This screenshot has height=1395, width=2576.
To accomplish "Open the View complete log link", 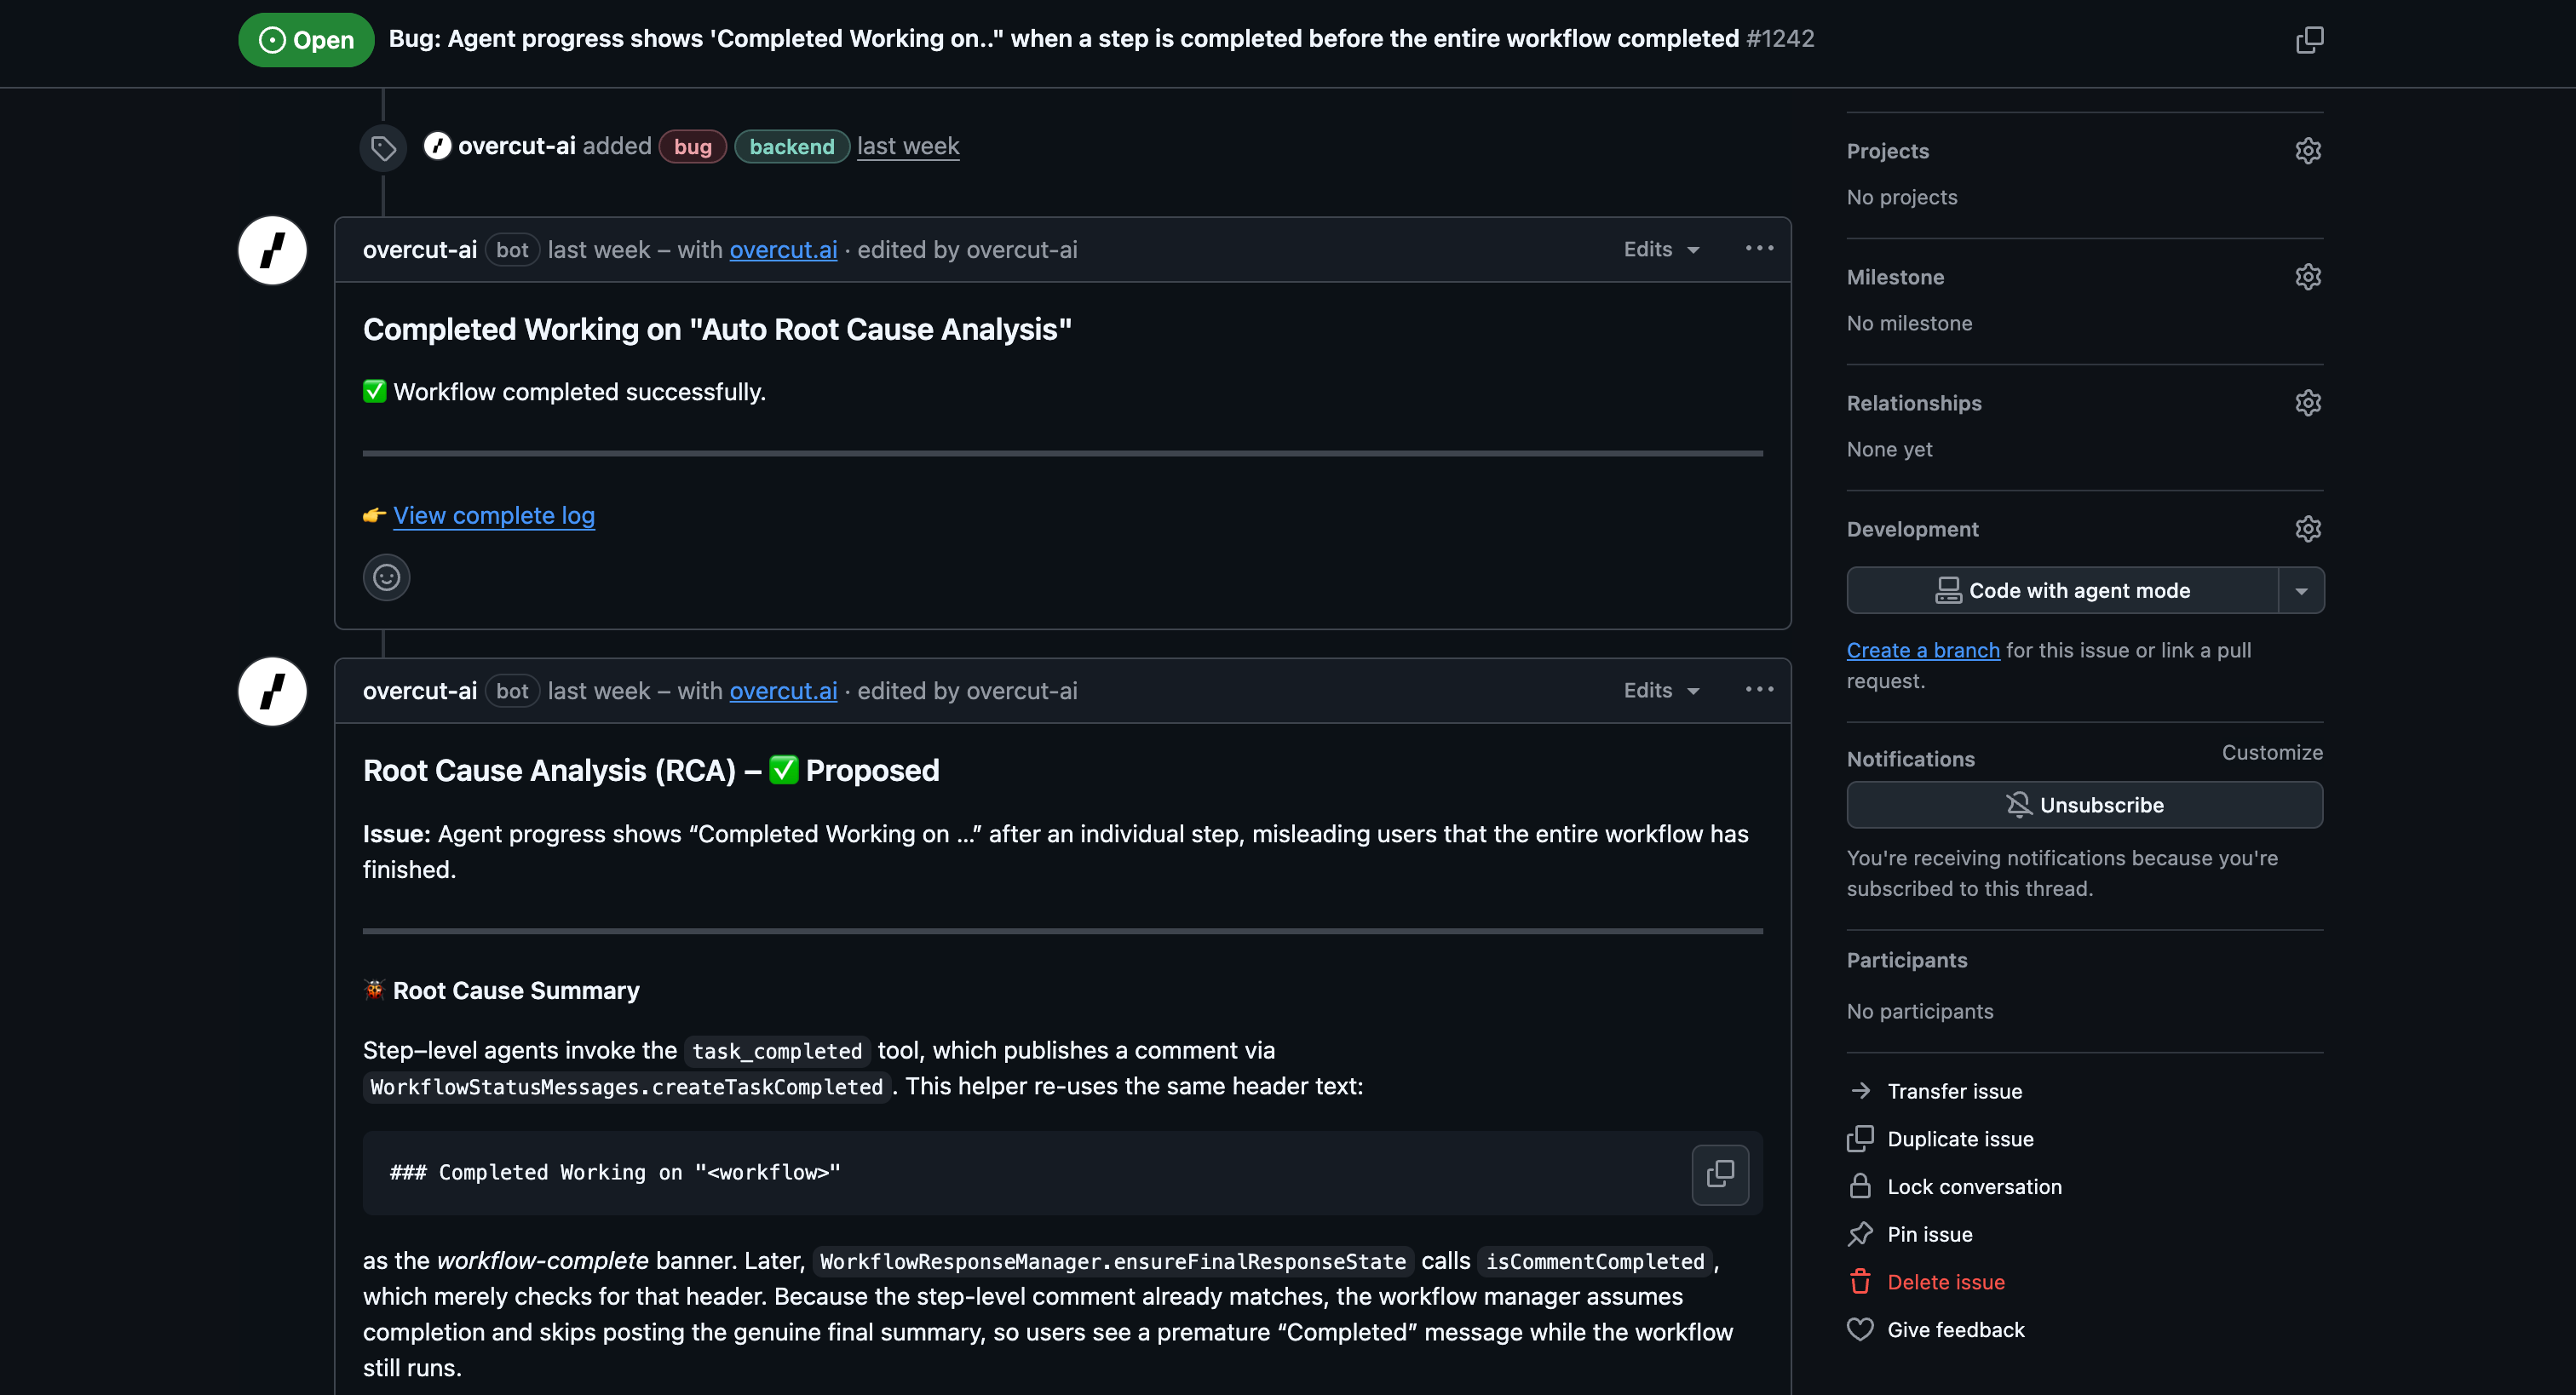I will click(493, 515).
